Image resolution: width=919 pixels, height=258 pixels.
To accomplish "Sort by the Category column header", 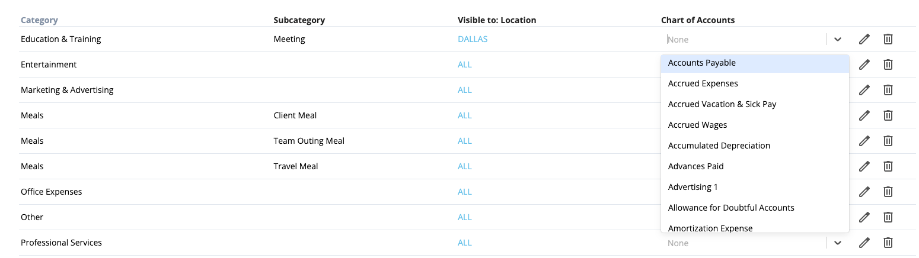I will [39, 20].
